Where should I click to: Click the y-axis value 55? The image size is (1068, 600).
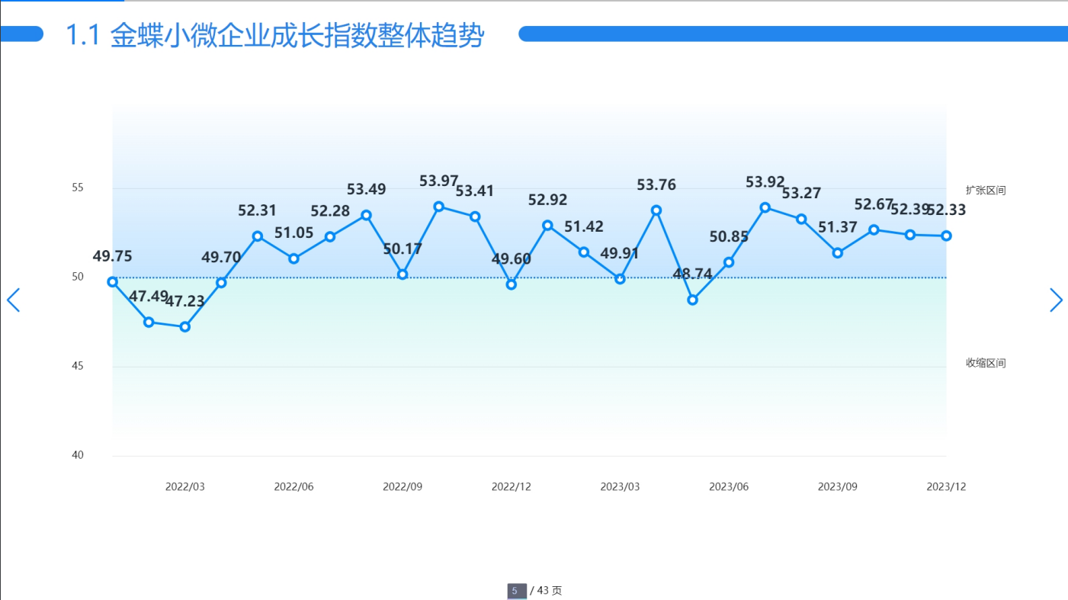(x=78, y=188)
